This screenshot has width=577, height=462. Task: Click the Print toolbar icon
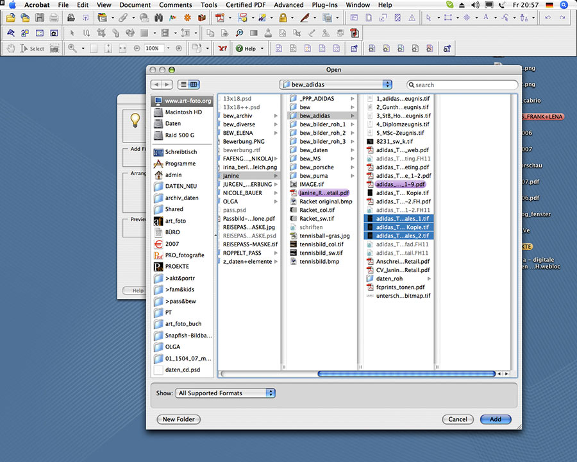pos(54,17)
